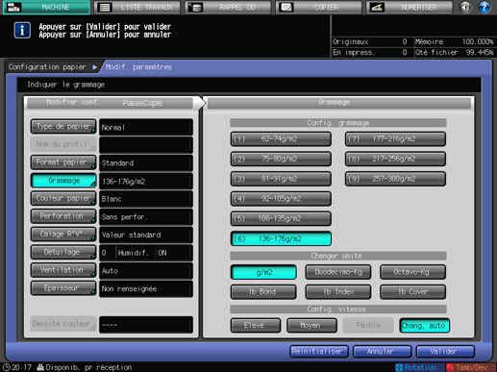The image size is (497, 372).
Task: Click the Réinitialiser button
Action: pyautogui.click(x=319, y=352)
